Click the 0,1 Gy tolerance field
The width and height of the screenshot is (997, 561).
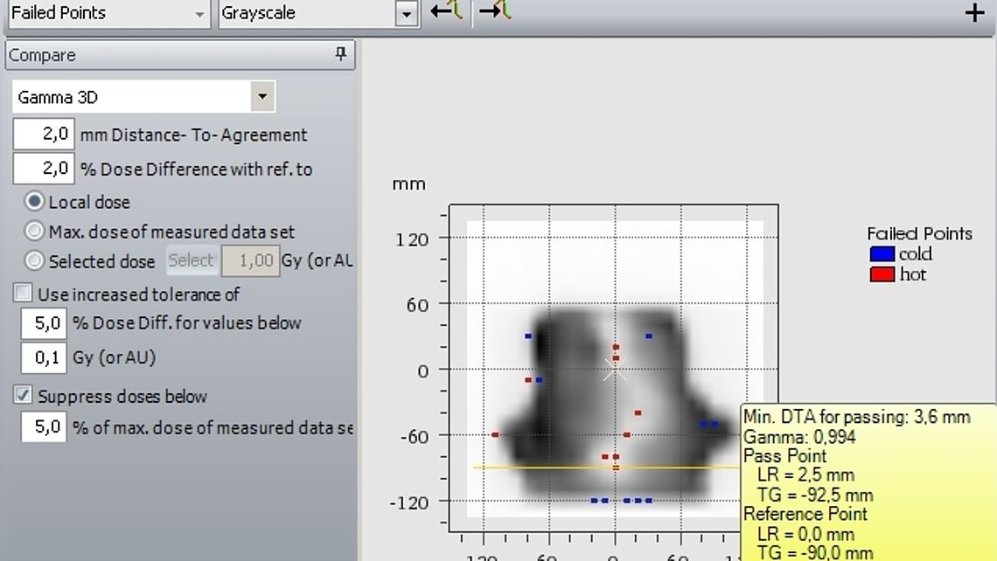(43, 357)
